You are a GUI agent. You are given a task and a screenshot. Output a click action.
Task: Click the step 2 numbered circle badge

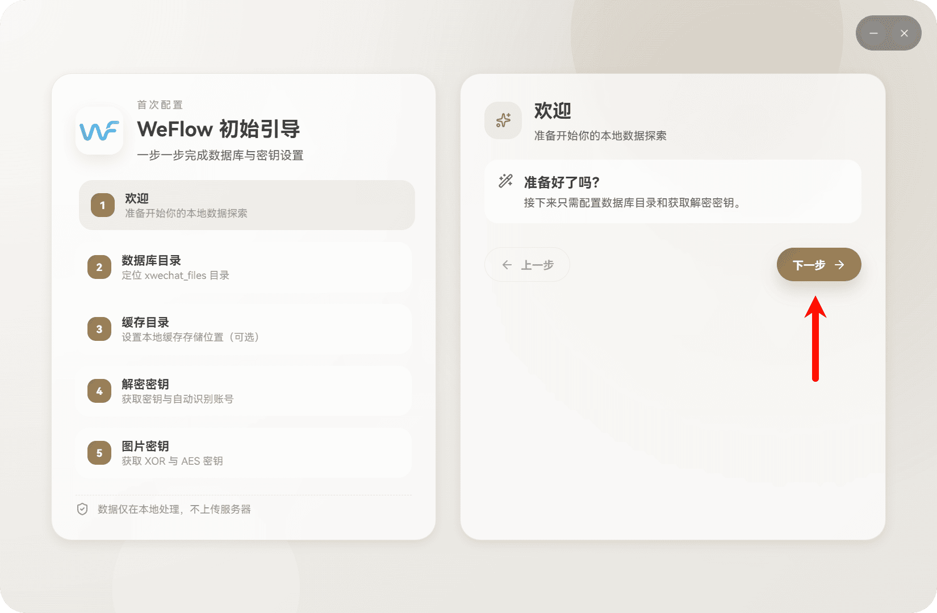[99, 267]
